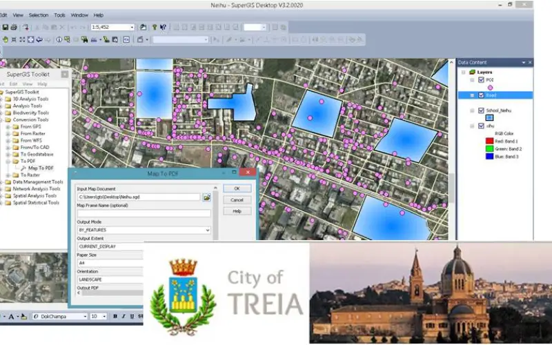The image size is (552, 345).
Task: Uncheck the Road layer checkbox
Action: tap(481, 95)
